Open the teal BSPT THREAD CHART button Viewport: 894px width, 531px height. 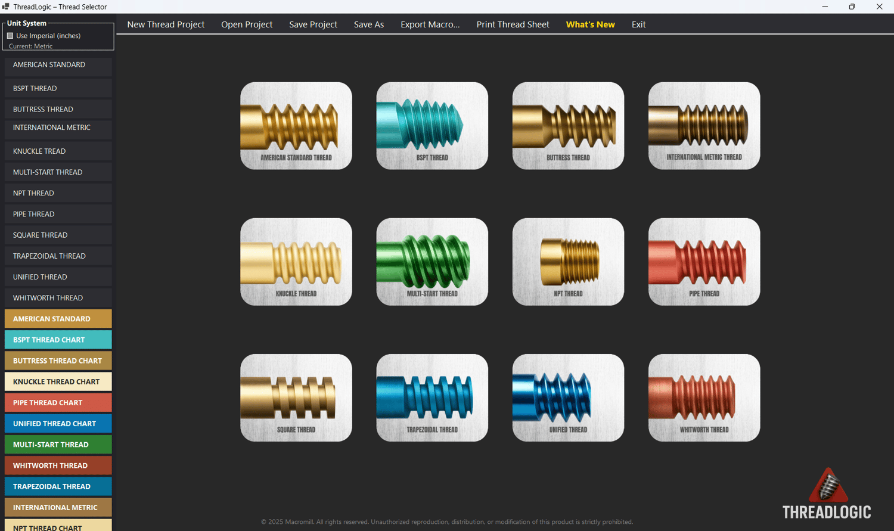[x=58, y=340]
